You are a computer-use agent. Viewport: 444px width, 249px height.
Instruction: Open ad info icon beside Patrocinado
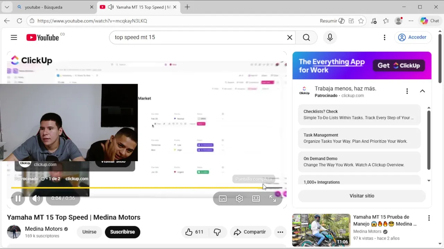(x=43, y=179)
